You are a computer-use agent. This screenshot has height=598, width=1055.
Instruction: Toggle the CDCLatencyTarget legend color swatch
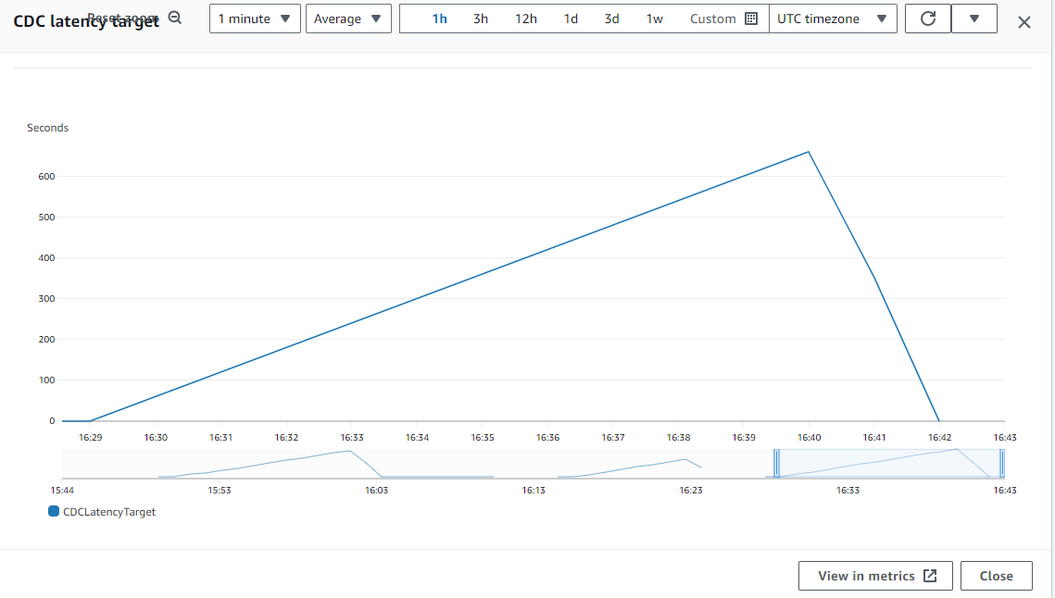click(x=54, y=512)
